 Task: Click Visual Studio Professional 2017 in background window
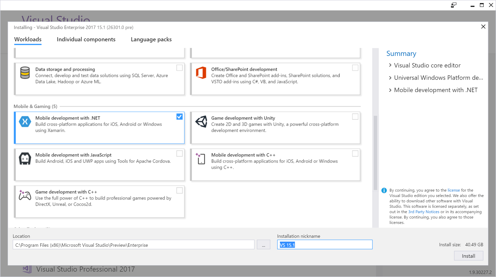[x=86, y=269]
